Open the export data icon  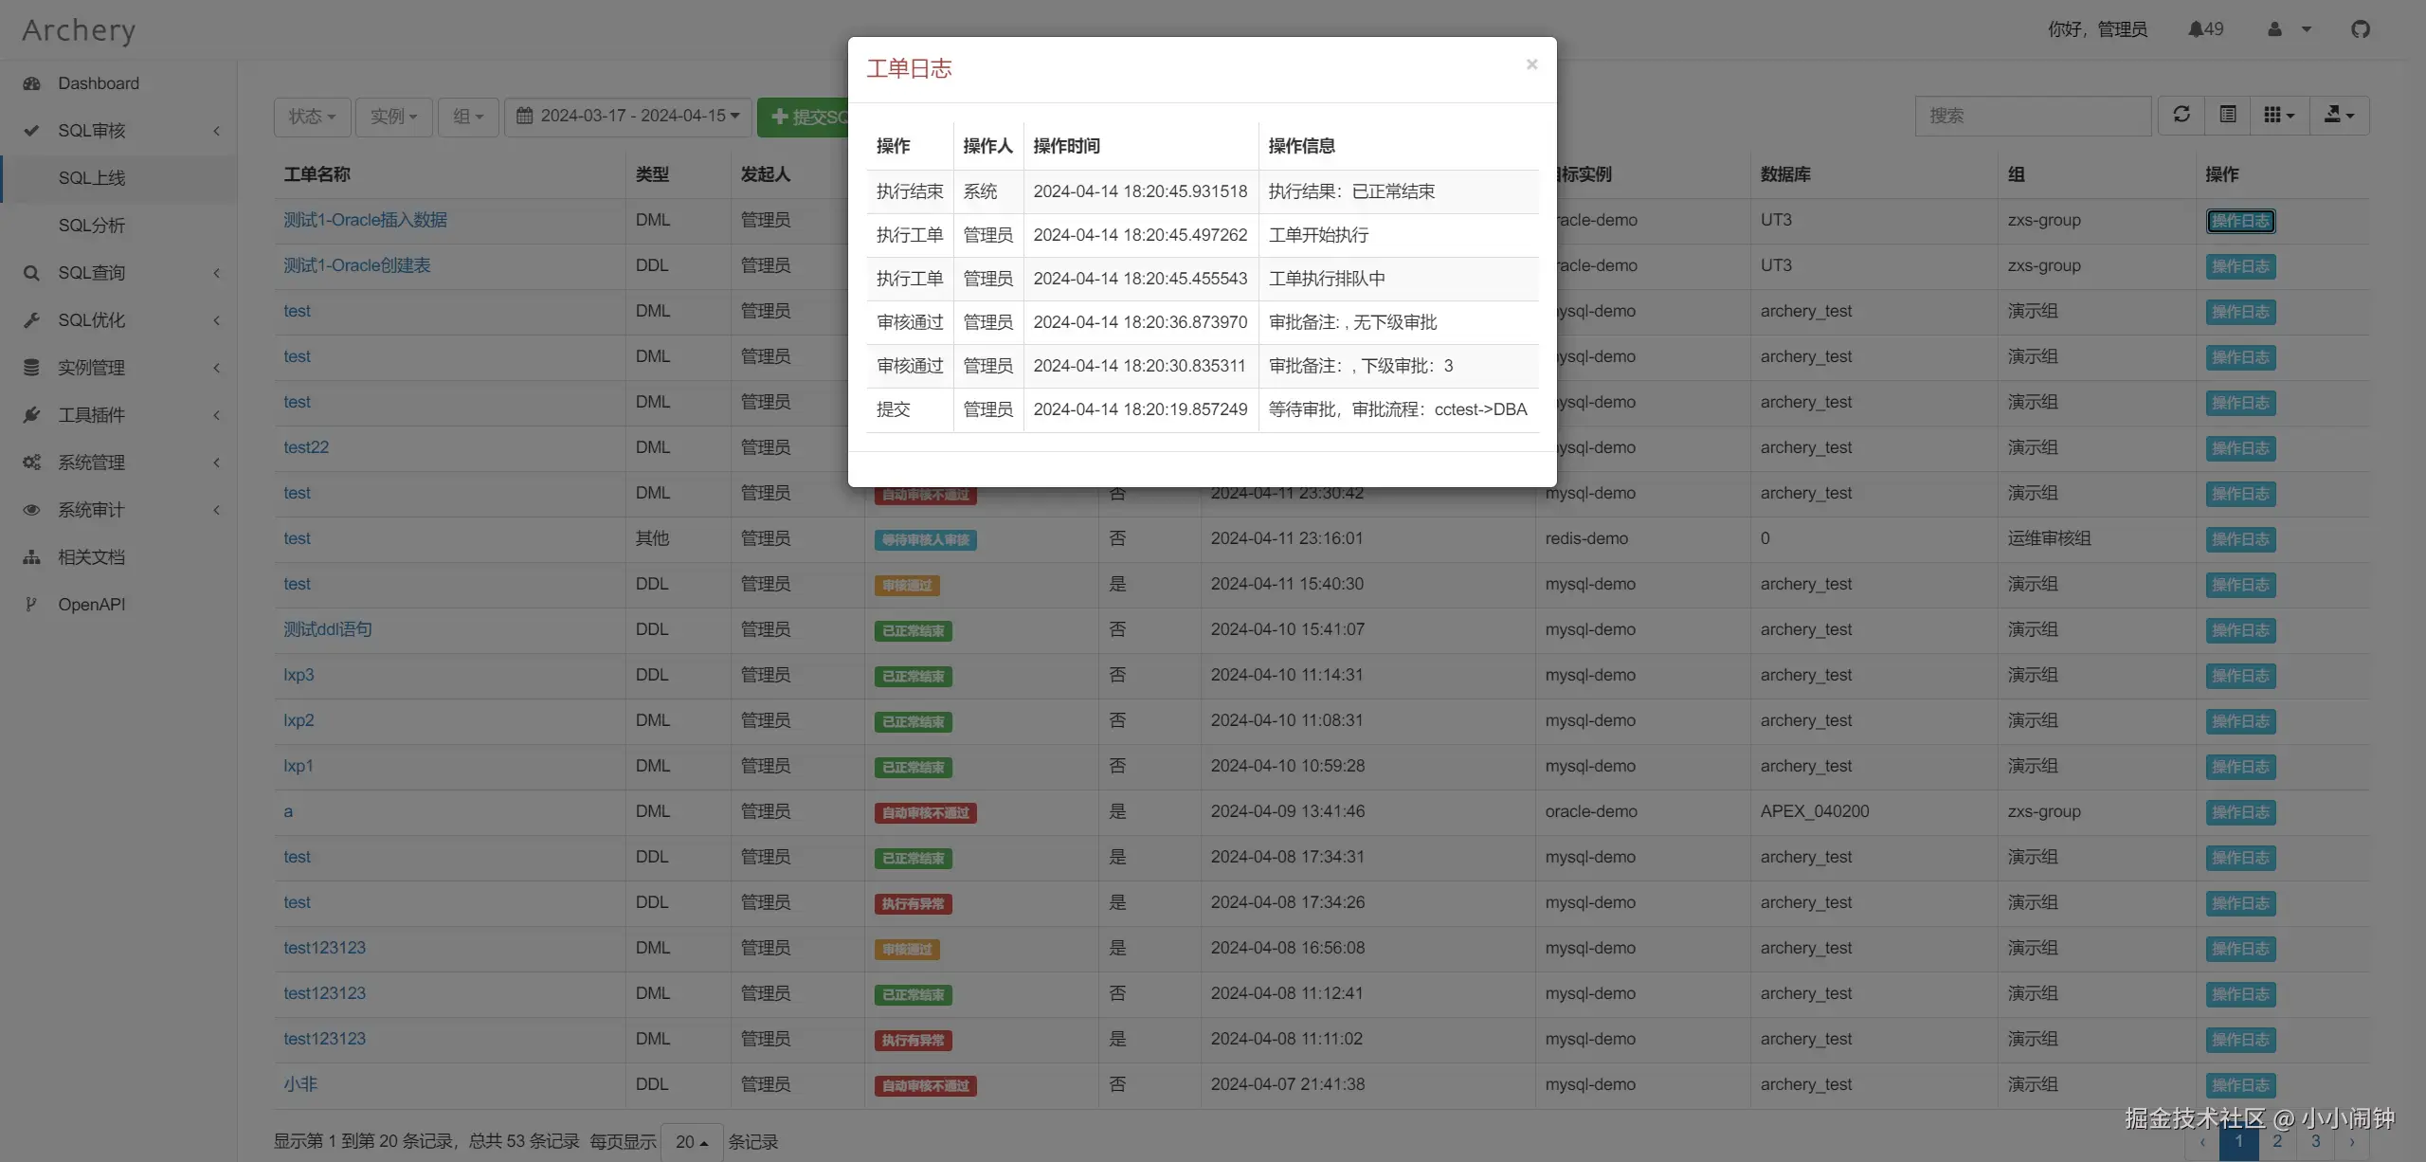[x=2338, y=115]
